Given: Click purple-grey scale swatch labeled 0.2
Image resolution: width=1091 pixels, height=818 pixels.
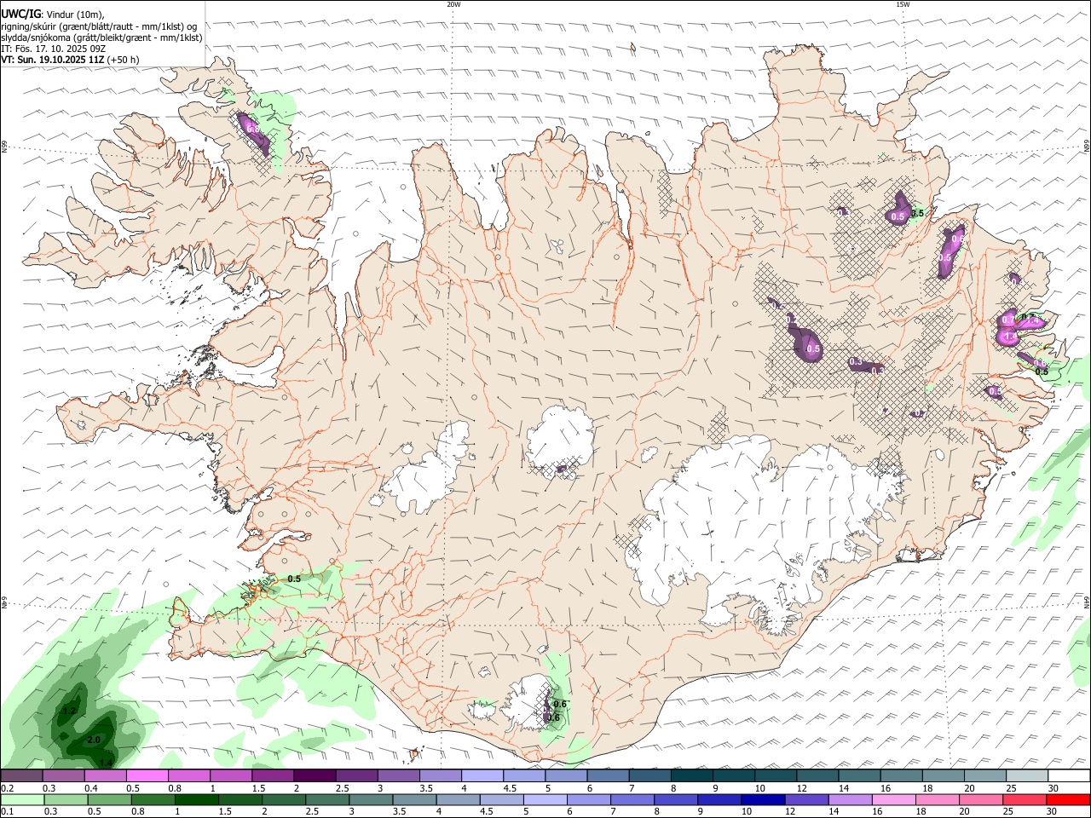Looking at the screenshot, I should pos(21,776).
